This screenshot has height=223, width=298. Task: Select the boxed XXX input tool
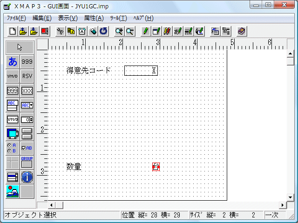(27, 91)
